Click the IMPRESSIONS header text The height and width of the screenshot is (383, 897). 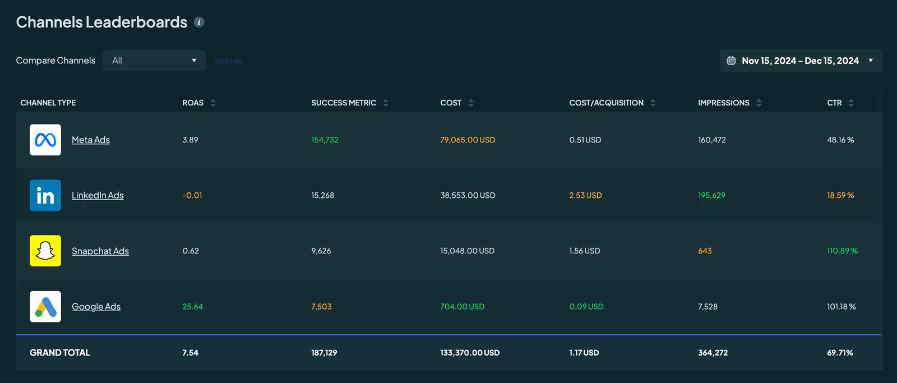723,103
